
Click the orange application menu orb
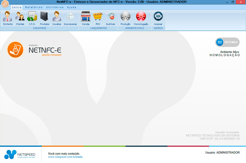click(x=5, y=4)
